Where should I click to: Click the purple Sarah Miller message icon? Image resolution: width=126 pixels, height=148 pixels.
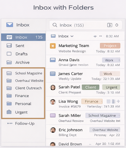click(x=53, y=115)
